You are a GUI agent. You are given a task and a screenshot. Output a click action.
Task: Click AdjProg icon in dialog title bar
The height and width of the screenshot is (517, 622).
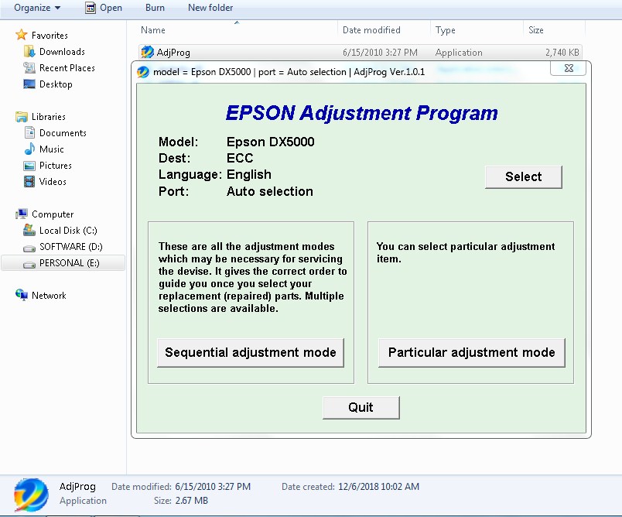tap(143, 72)
